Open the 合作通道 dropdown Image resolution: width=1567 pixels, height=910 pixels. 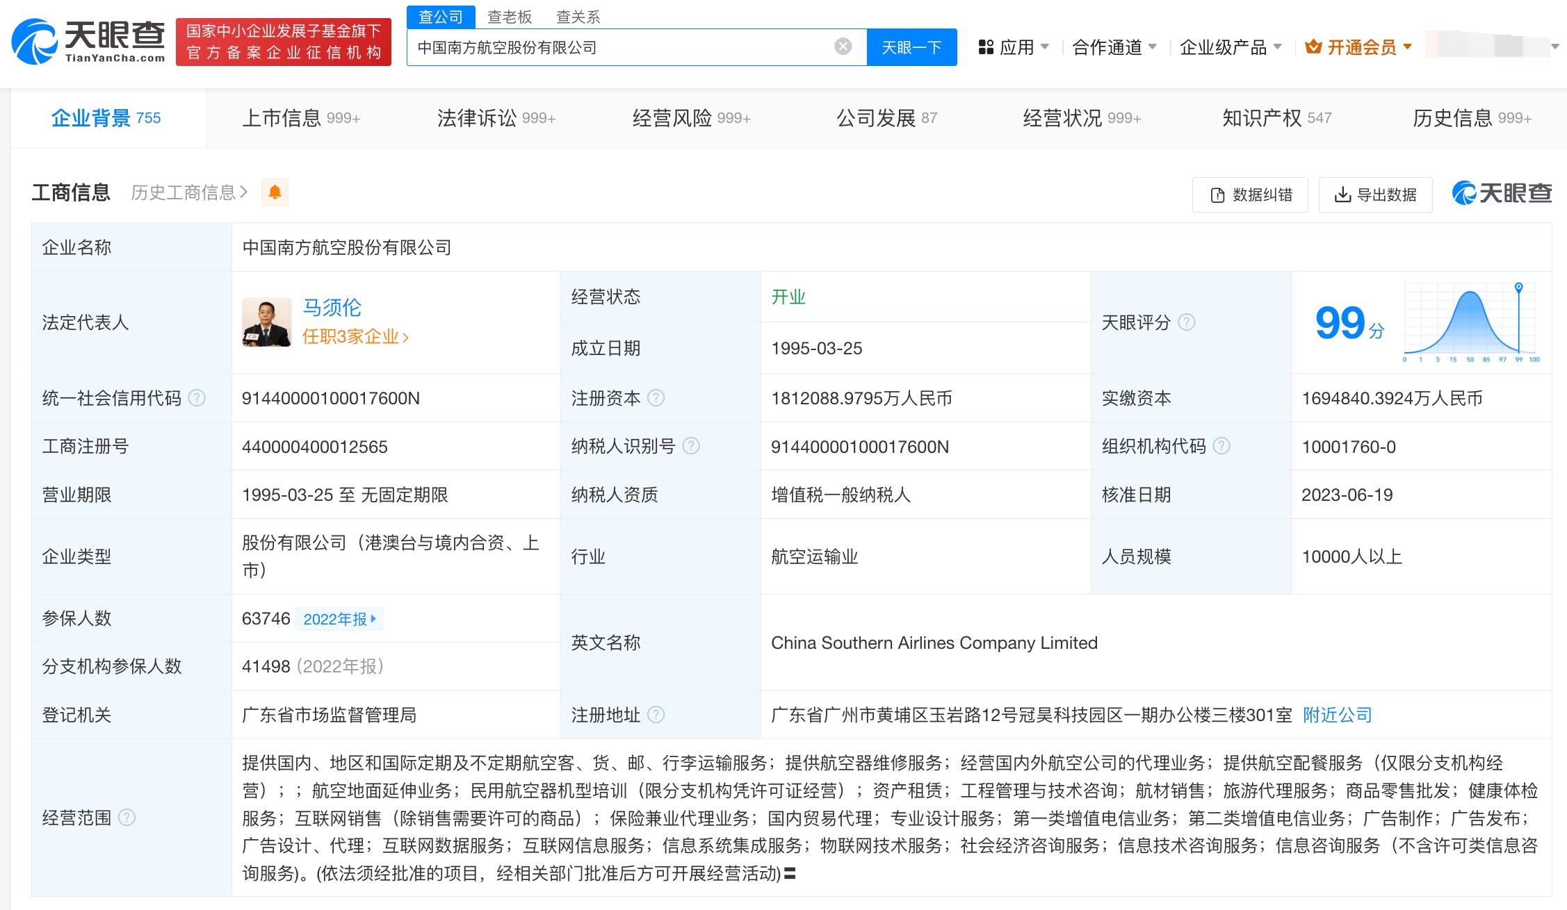point(1114,47)
